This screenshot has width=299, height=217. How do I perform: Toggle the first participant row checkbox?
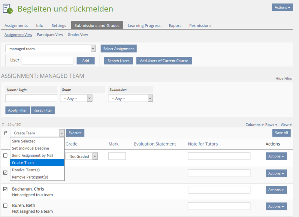5,155
